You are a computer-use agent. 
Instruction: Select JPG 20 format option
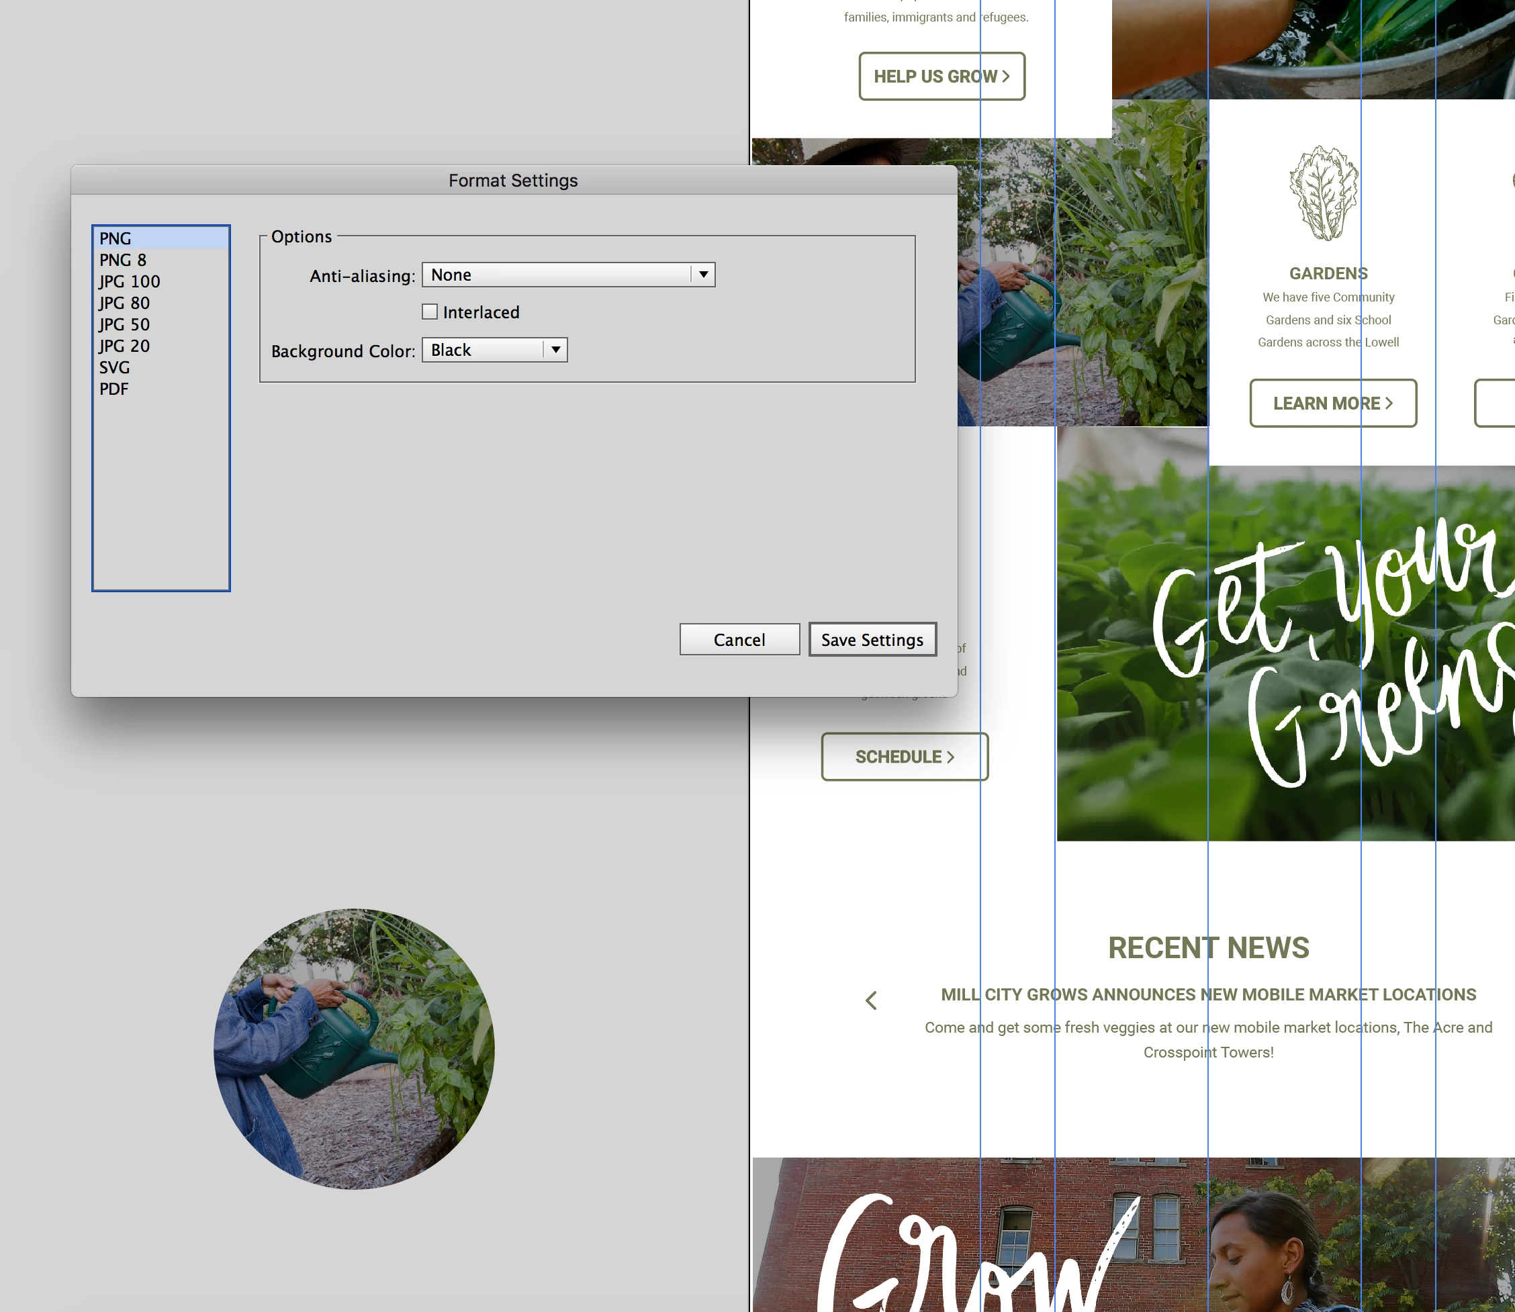[x=124, y=346]
